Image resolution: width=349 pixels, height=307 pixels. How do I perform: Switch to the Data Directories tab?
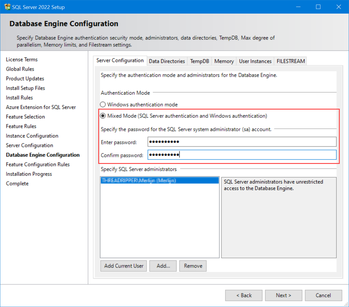(x=166, y=61)
